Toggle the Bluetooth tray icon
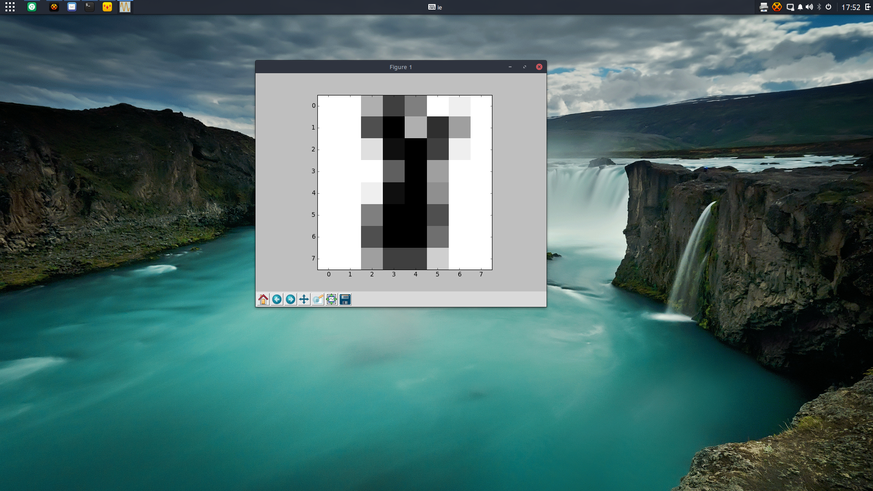The width and height of the screenshot is (873, 491). (819, 7)
